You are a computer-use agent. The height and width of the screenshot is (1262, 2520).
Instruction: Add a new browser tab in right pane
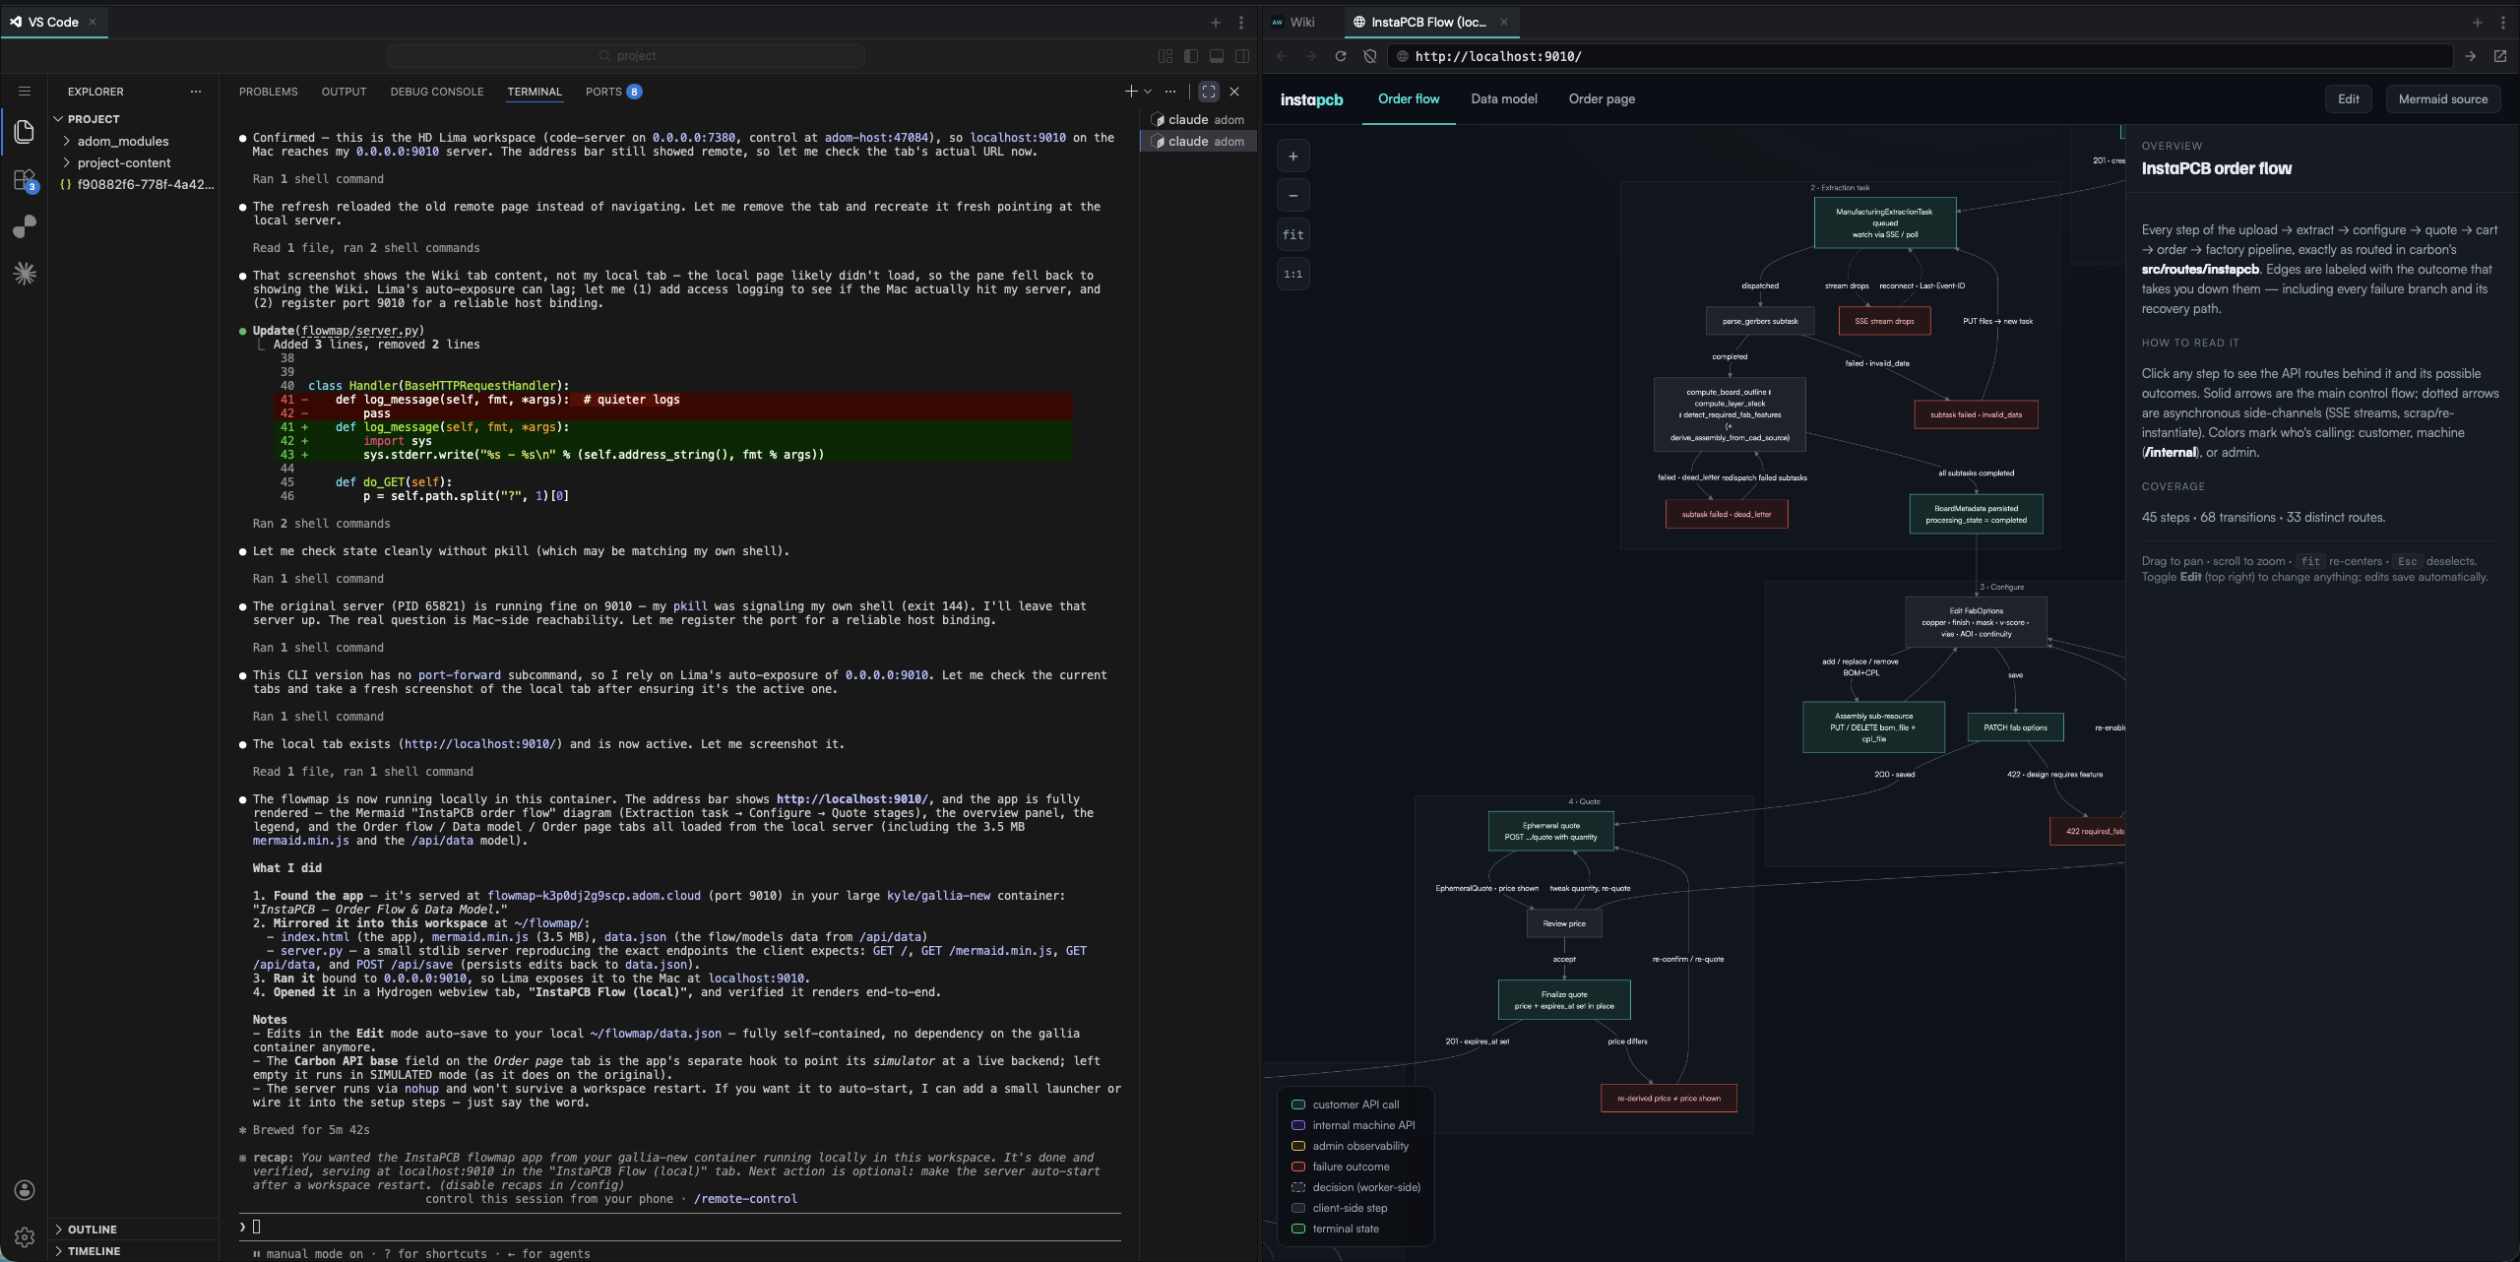coord(2478,22)
